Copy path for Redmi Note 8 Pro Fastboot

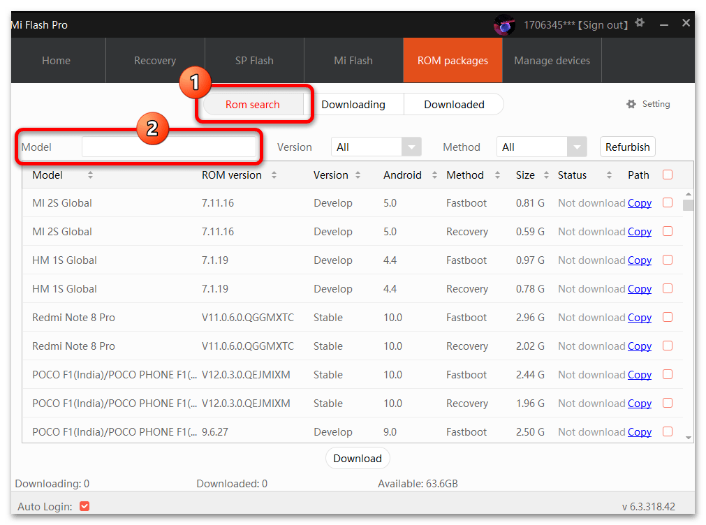[640, 318]
